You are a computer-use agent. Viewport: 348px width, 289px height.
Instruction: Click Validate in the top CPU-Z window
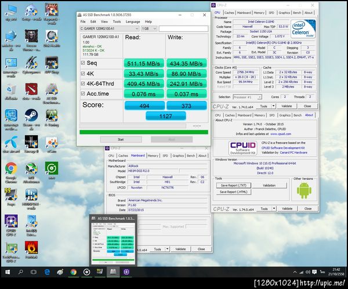(287, 106)
